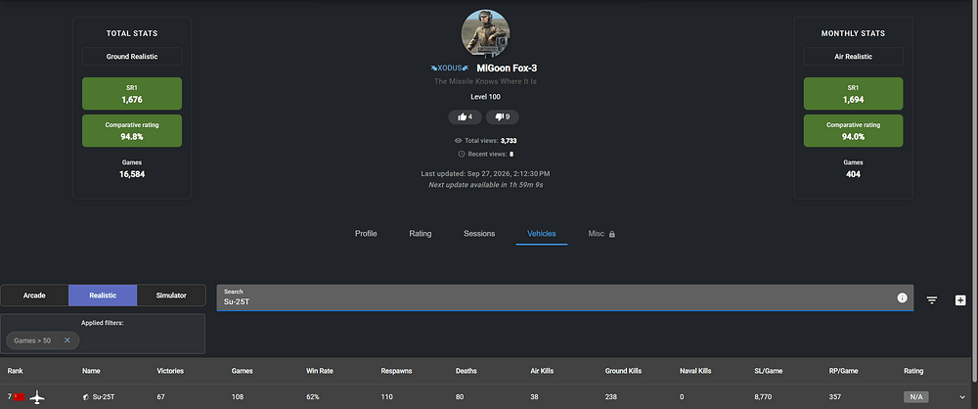
Task: Select the Vehicles tab
Action: tap(542, 234)
